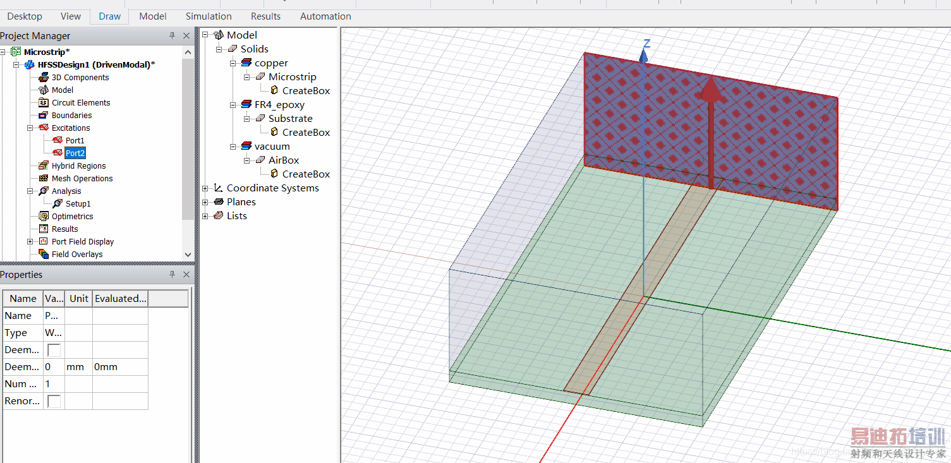Expand the Port Field Display node

click(30, 242)
